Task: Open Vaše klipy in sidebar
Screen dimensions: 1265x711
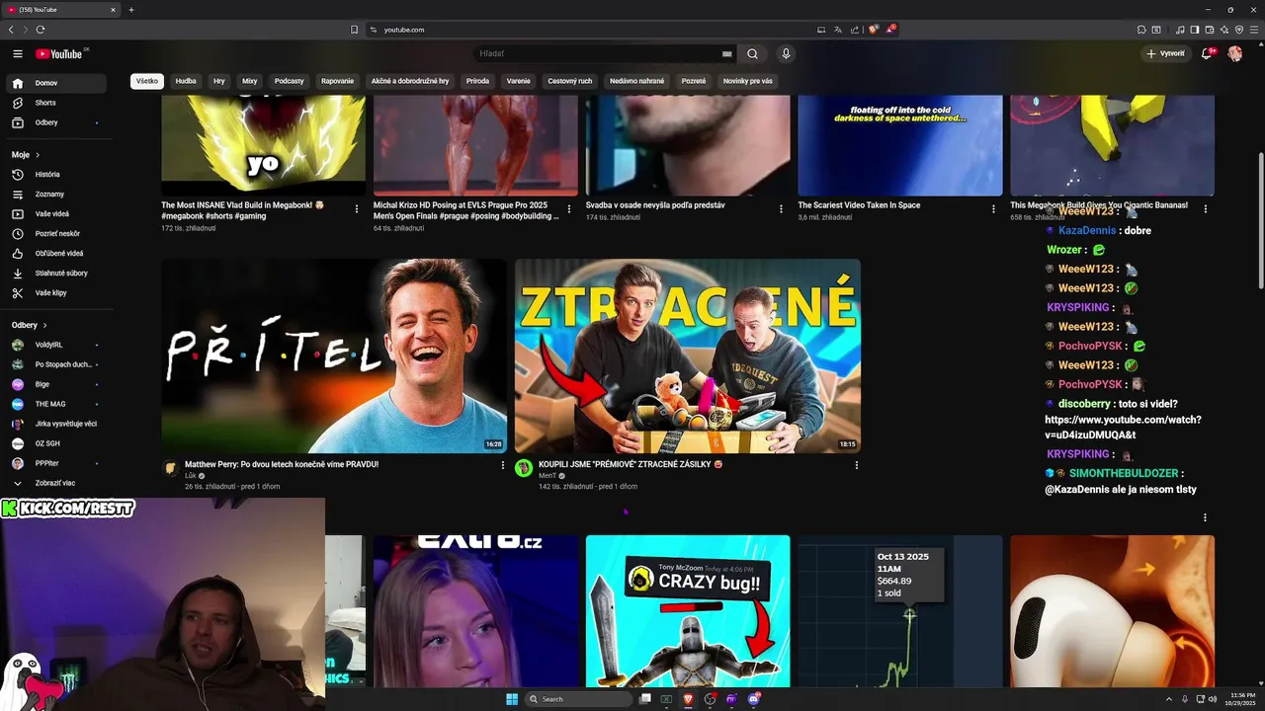Action: click(x=55, y=292)
